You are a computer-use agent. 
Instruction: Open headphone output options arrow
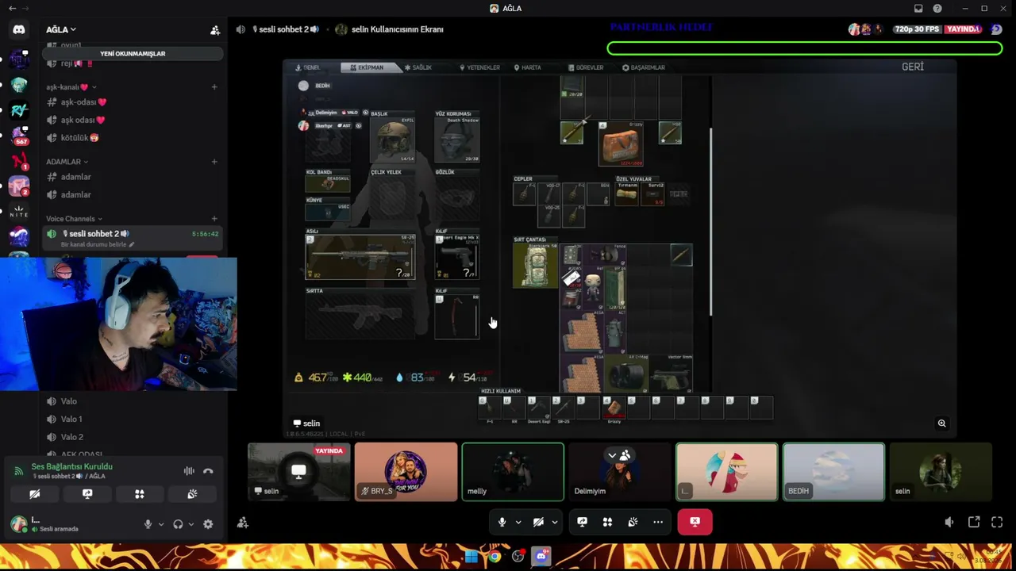(191, 524)
